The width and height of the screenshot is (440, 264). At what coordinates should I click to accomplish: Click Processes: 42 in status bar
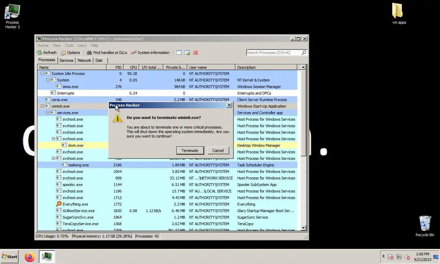click(x=147, y=236)
